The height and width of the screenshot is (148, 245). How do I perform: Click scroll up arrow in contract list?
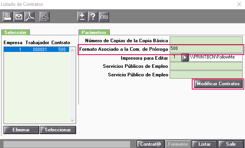tap(72, 50)
